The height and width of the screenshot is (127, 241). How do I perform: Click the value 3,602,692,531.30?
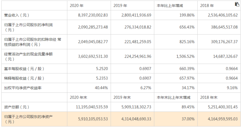93,56
